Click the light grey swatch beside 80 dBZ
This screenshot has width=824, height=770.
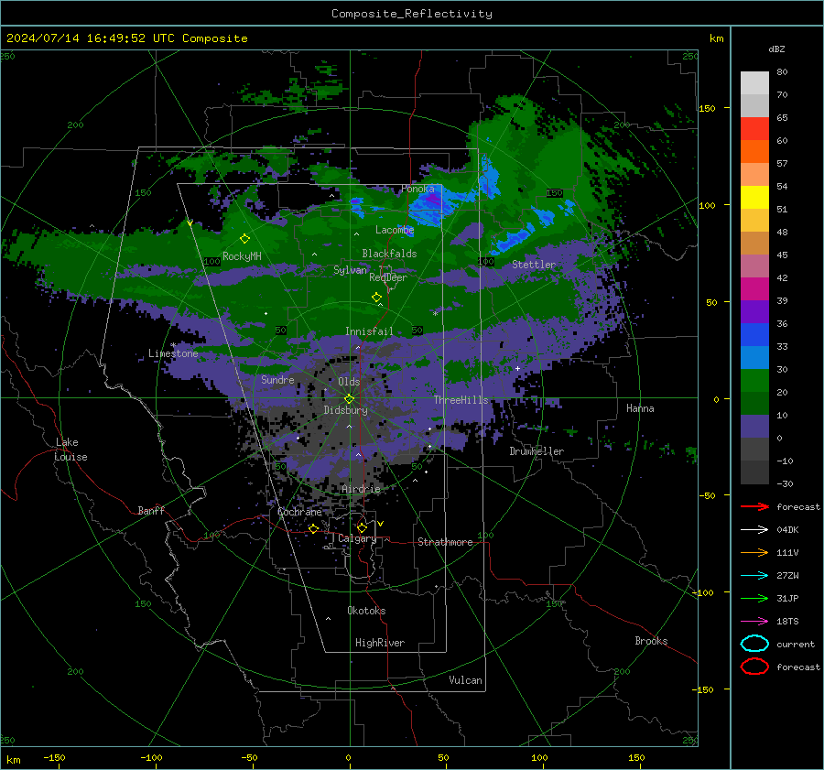point(754,82)
